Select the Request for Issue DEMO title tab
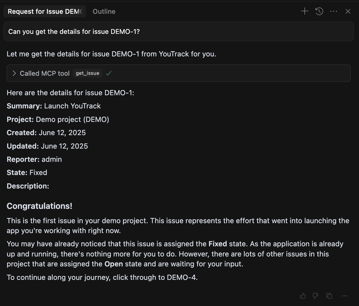 click(44, 11)
